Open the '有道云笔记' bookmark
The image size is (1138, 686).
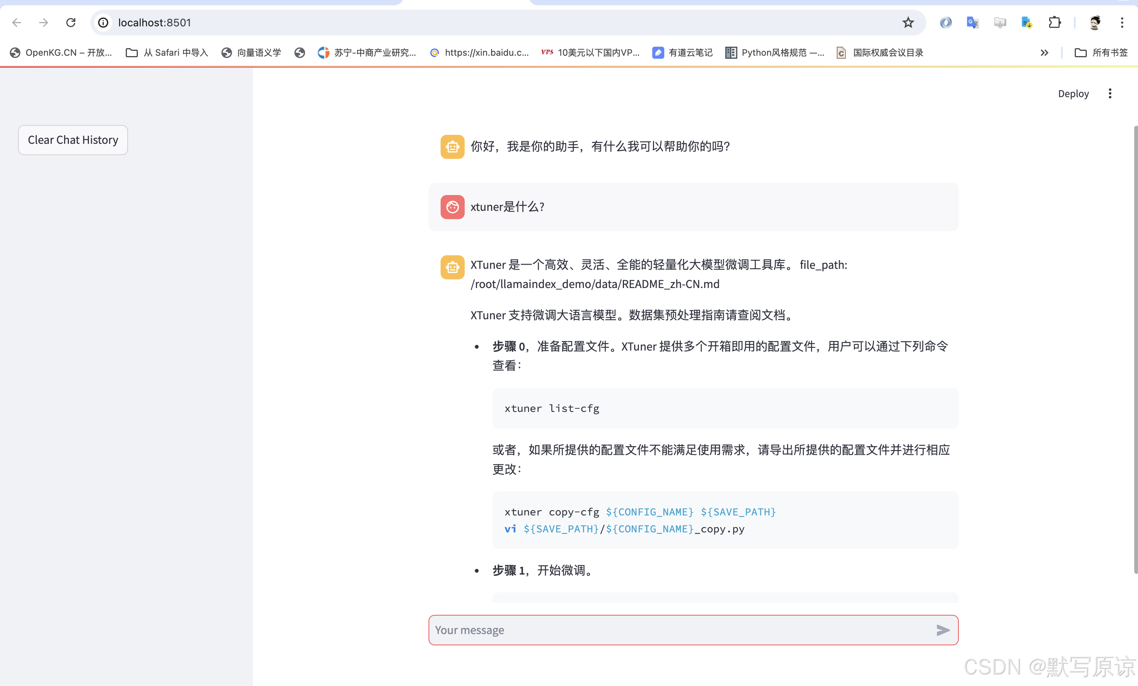coord(682,53)
